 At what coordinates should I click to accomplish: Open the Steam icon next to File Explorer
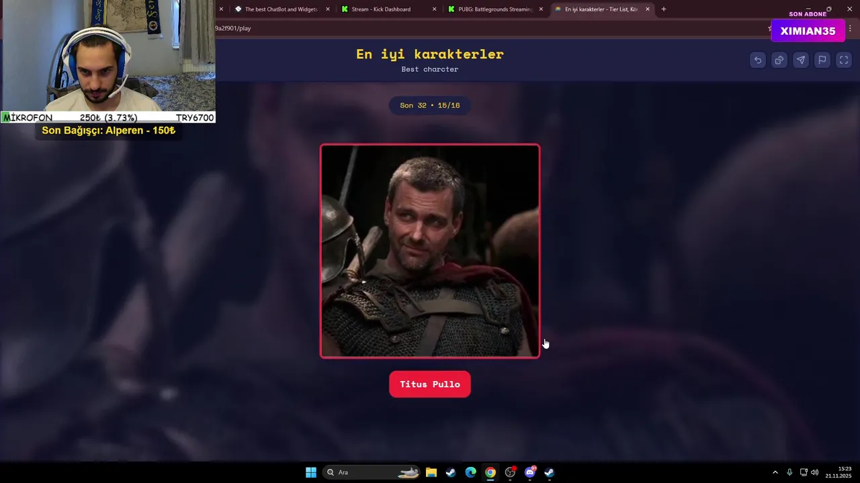click(x=451, y=472)
